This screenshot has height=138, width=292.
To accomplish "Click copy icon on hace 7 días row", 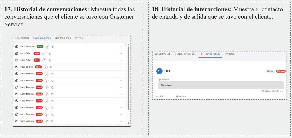I will [50, 60].
